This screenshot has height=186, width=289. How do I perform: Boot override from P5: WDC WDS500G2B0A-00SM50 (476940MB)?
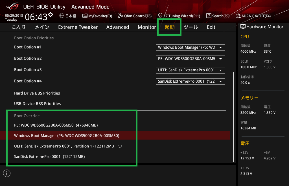pyautogui.click(x=56, y=125)
